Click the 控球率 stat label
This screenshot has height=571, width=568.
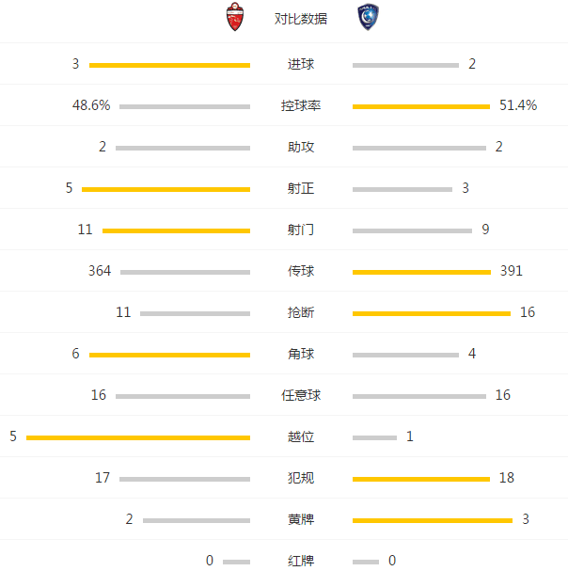coord(301,106)
